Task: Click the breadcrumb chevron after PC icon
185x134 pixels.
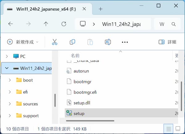Action: 94,24
